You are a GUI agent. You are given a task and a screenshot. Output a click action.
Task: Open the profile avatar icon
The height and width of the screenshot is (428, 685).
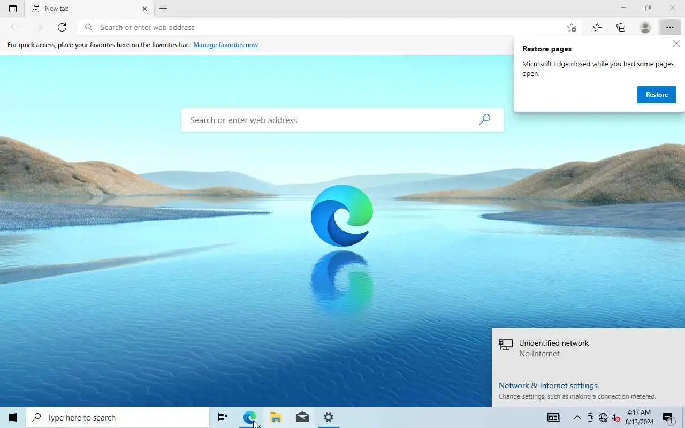[645, 27]
